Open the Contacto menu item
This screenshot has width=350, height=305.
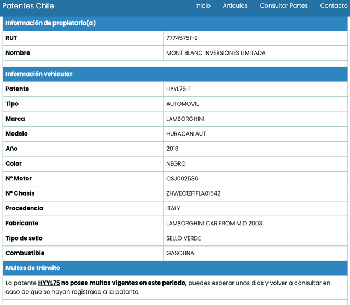(334, 5)
